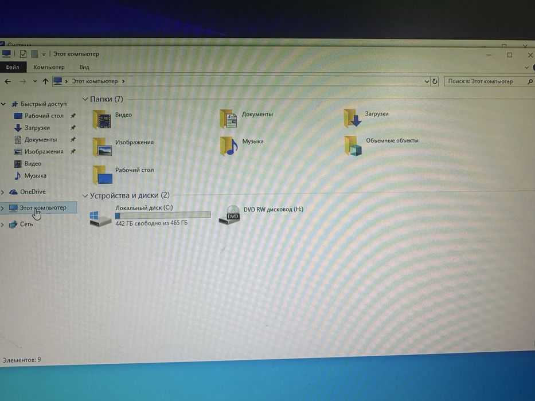Open the Рабочий стол folder icon
The height and width of the screenshot is (401, 535).
point(103,175)
